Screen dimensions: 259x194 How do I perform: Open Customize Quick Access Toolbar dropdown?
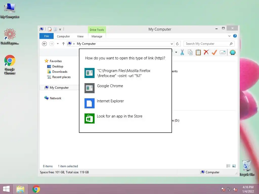(x=60, y=29)
